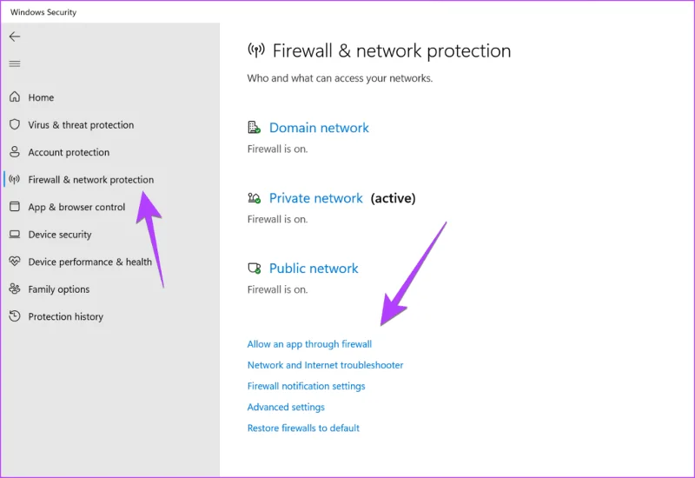The width and height of the screenshot is (695, 478).
Task: Click the Account protection person icon
Action: [x=15, y=151]
